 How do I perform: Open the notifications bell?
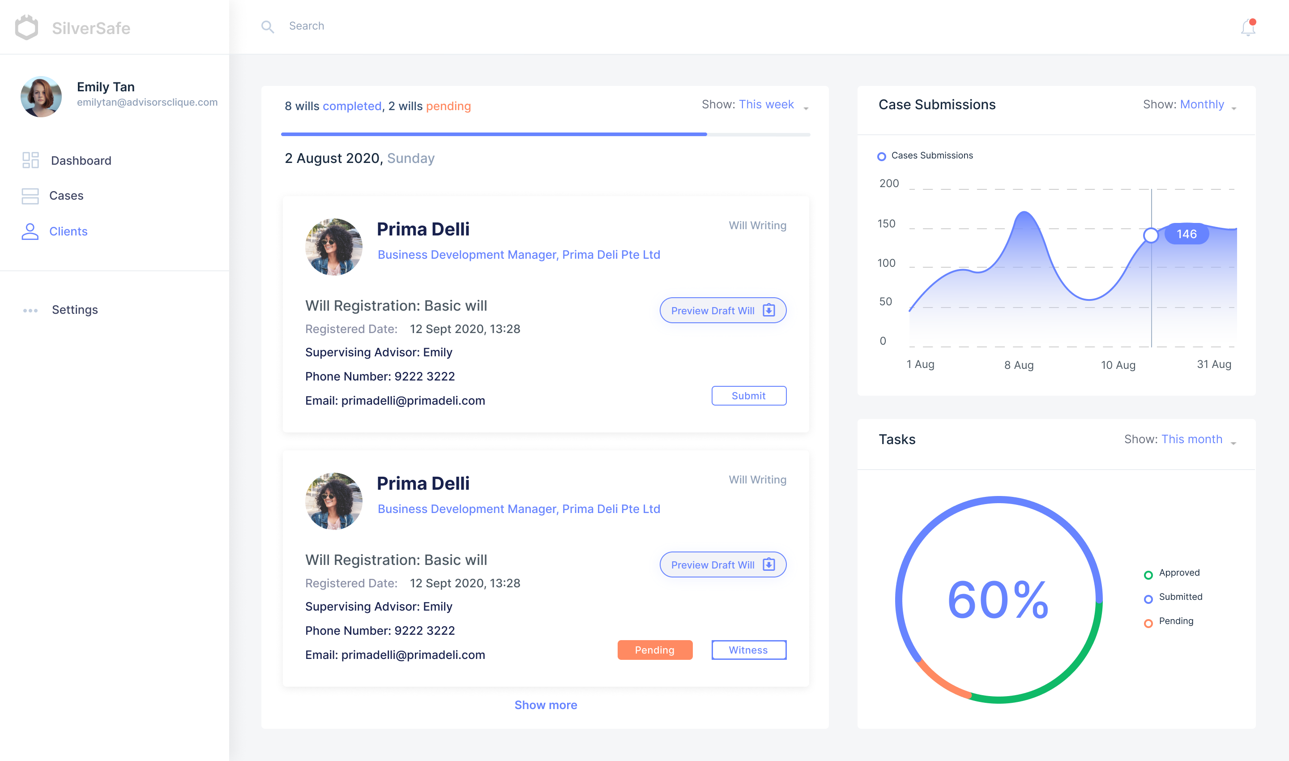pyautogui.click(x=1248, y=27)
